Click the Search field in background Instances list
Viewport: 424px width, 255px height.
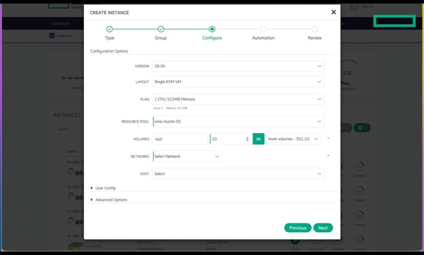pyautogui.click(x=69, y=129)
